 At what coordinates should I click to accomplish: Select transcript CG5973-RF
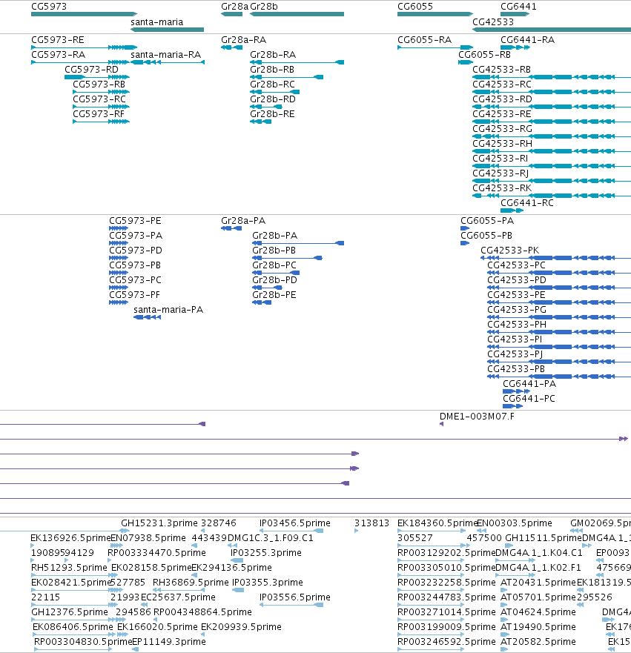tap(101, 122)
